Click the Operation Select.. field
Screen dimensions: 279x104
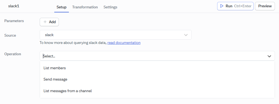[x=157, y=56]
